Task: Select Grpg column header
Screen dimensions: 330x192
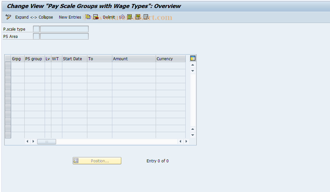Action: 18,59
